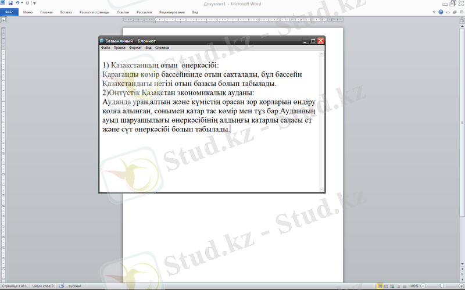Open the Правка menu in Notepad
The width and height of the screenshot is (465, 290).
pyautogui.click(x=120, y=48)
